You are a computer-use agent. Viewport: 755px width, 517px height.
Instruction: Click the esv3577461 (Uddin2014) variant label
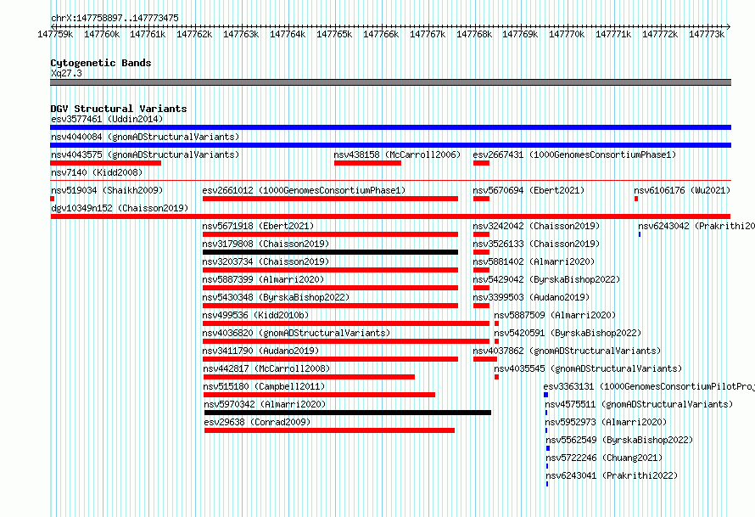coord(107,119)
